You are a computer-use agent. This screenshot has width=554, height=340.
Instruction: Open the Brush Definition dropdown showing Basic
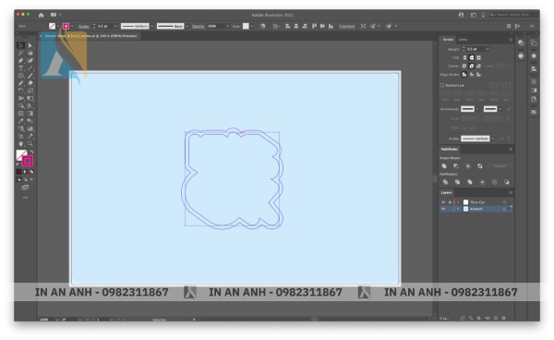click(x=187, y=26)
